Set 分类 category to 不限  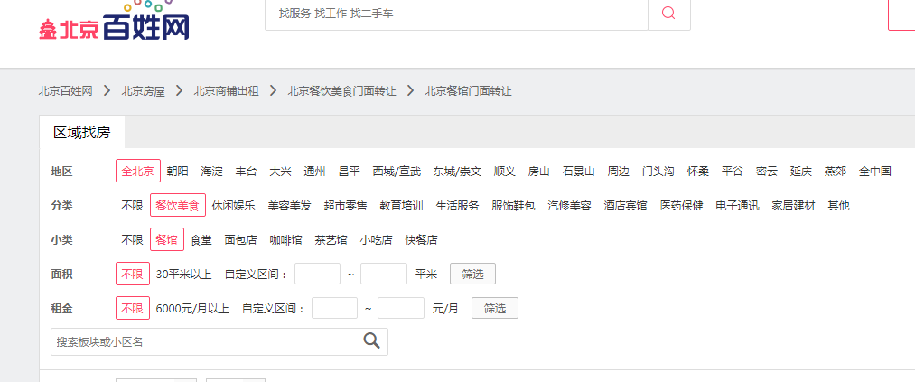pos(133,205)
